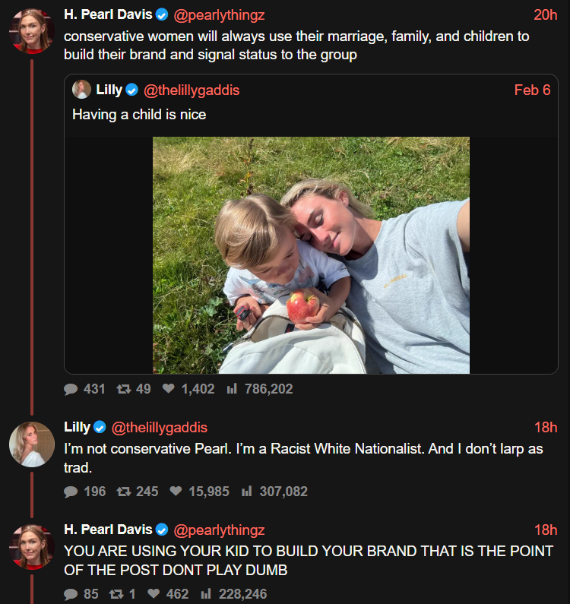Open @pearlythingz handle on first tweet
The image size is (570, 604).
tap(220, 14)
